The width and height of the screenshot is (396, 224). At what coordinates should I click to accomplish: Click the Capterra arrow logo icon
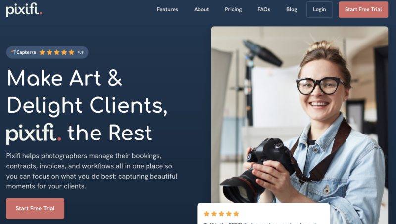point(13,52)
